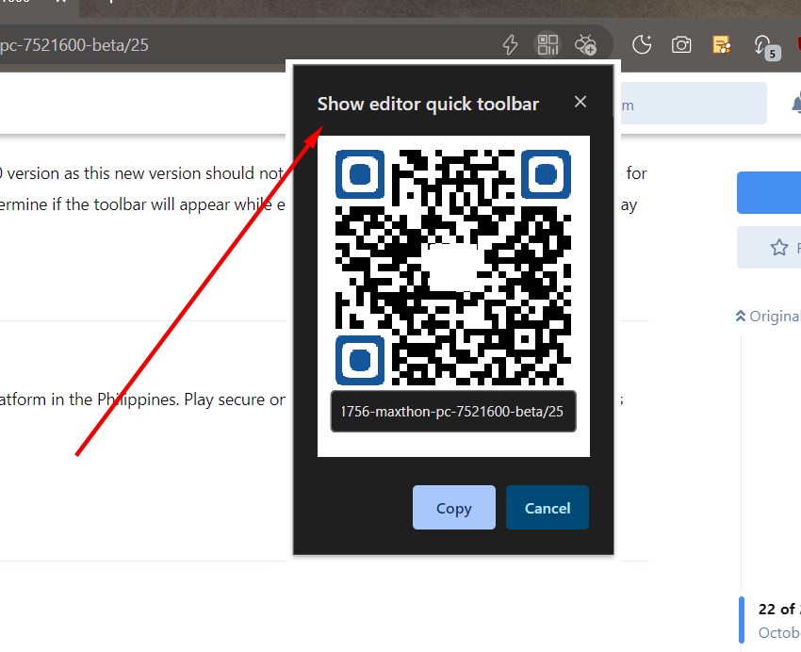This screenshot has height=652, width=801.
Task: Toggle the QR code generator icon
Action: click(x=548, y=44)
